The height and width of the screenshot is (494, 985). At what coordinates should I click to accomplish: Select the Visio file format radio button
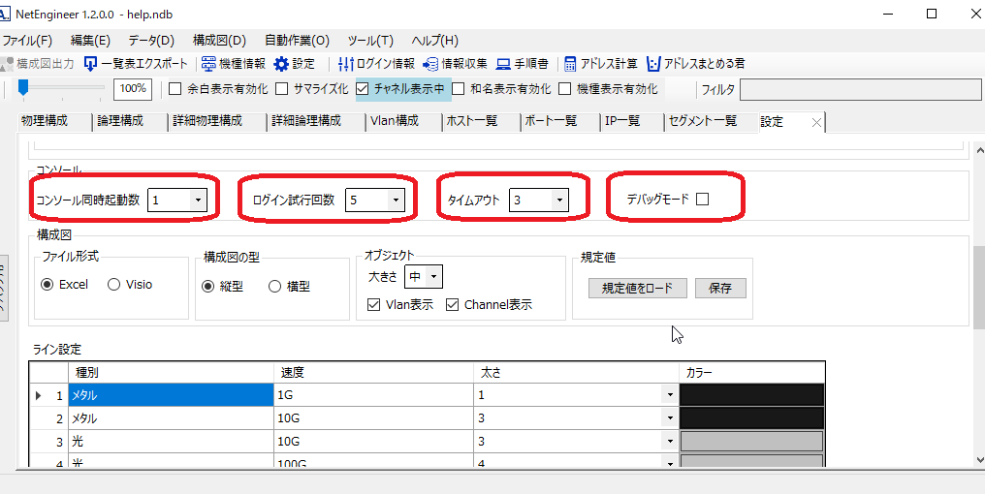tap(113, 285)
